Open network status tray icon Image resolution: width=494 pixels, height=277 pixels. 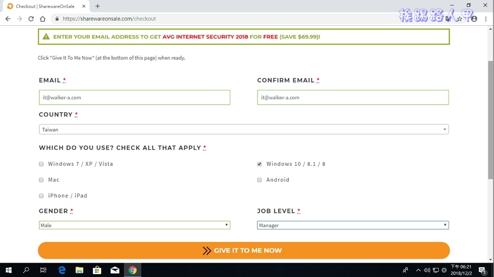point(436,270)
